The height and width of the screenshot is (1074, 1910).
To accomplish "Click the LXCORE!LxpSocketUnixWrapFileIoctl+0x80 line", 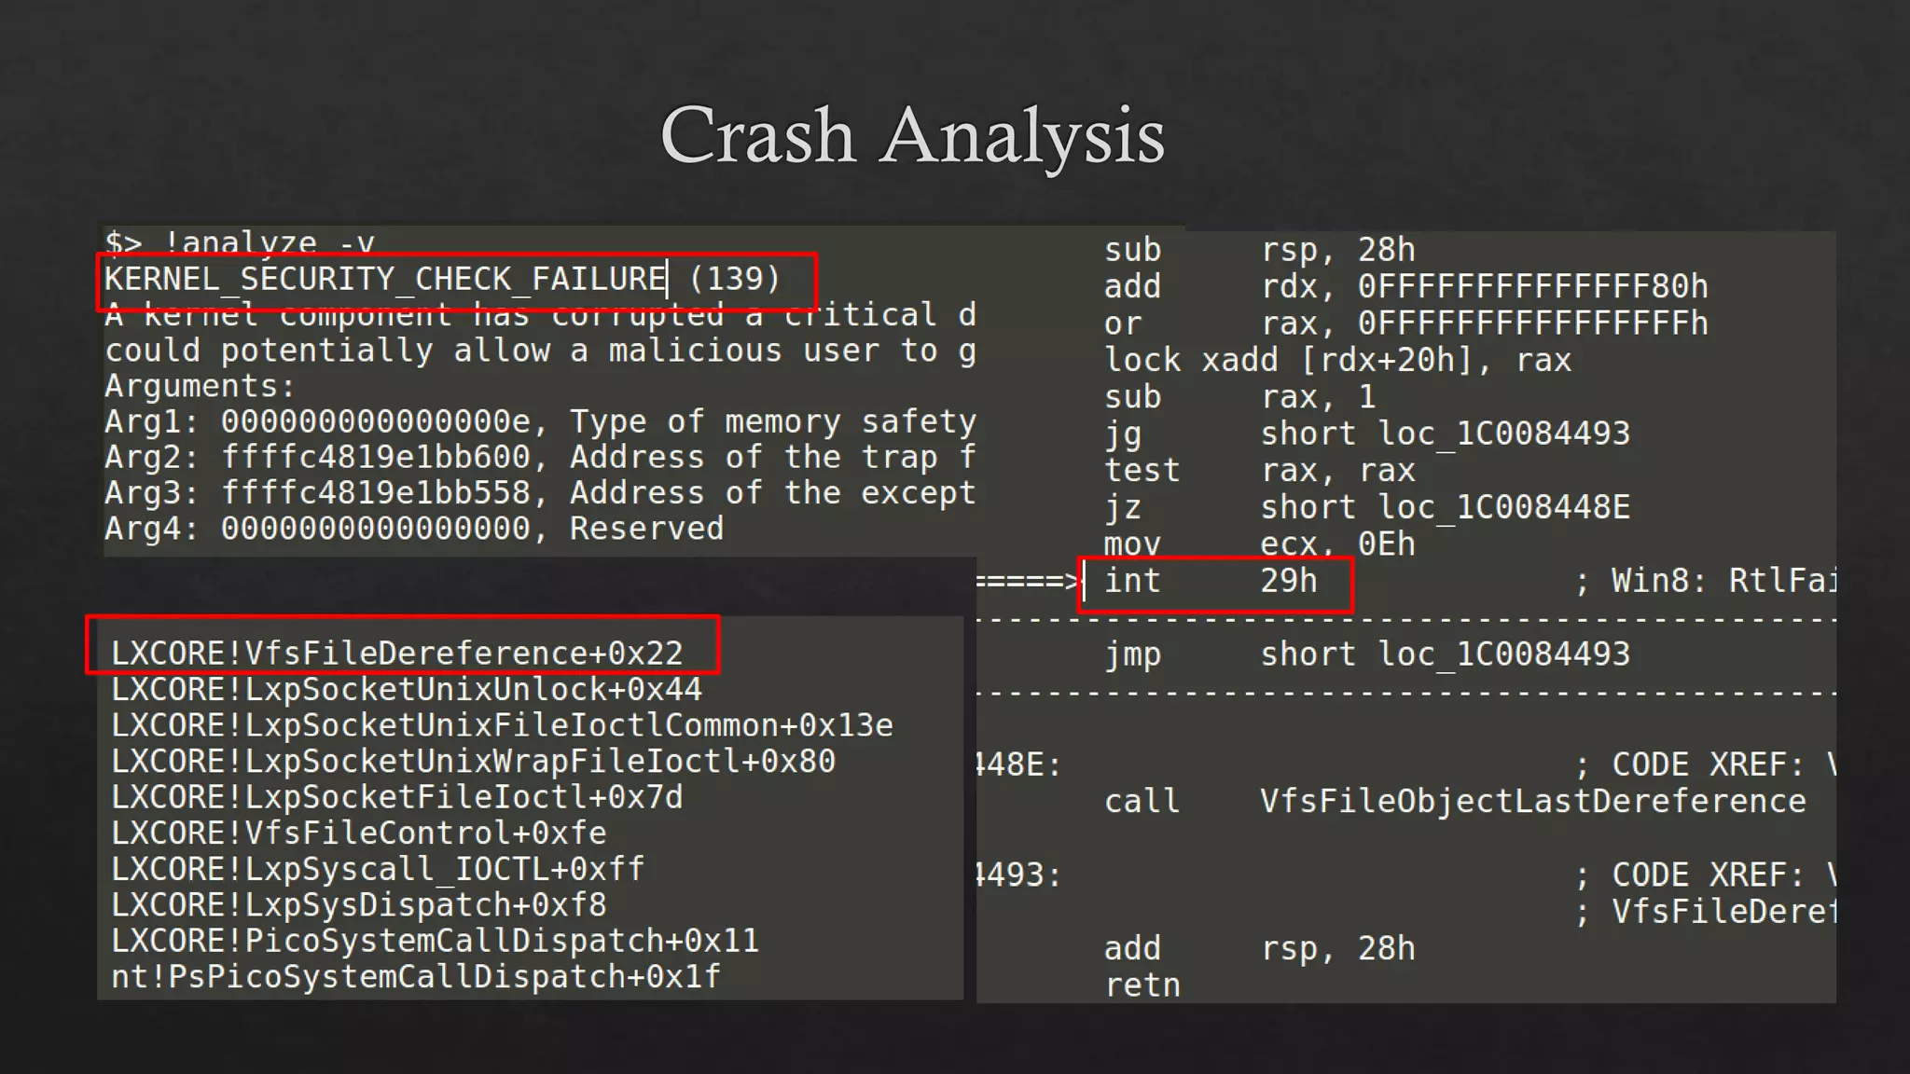I will [x=473, y=762].
